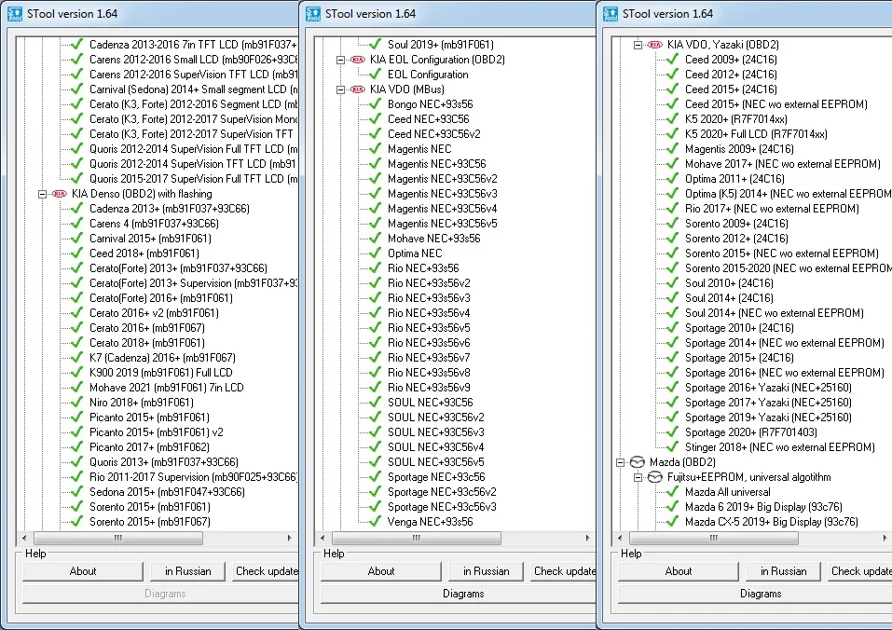Click green checkmark for Venga NEC+93s56

pyautogui.click(x=375, y=521)
